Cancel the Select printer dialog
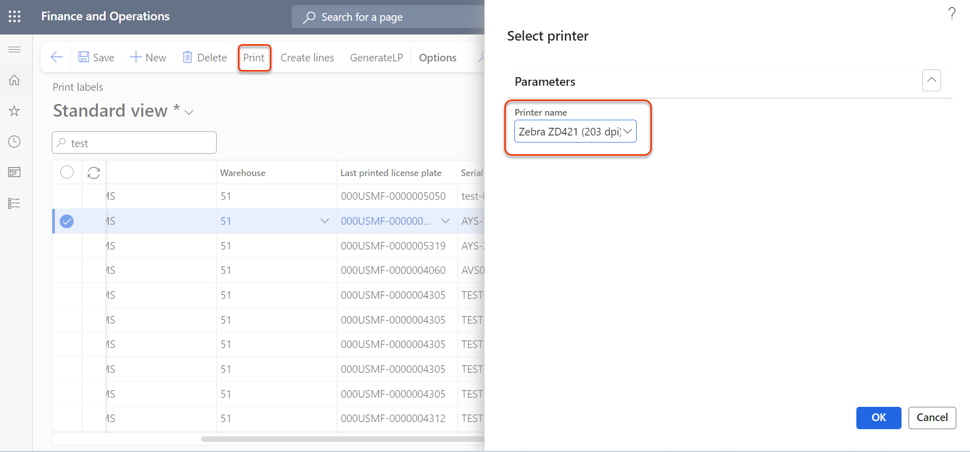The image size is (970, 452). pos(931,418)
